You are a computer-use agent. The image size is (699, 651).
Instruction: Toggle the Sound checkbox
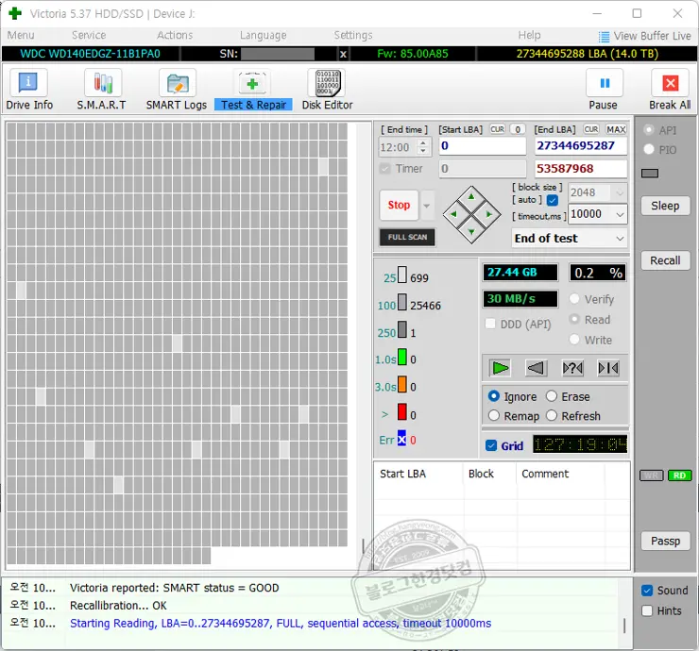(x=647, y=591)
